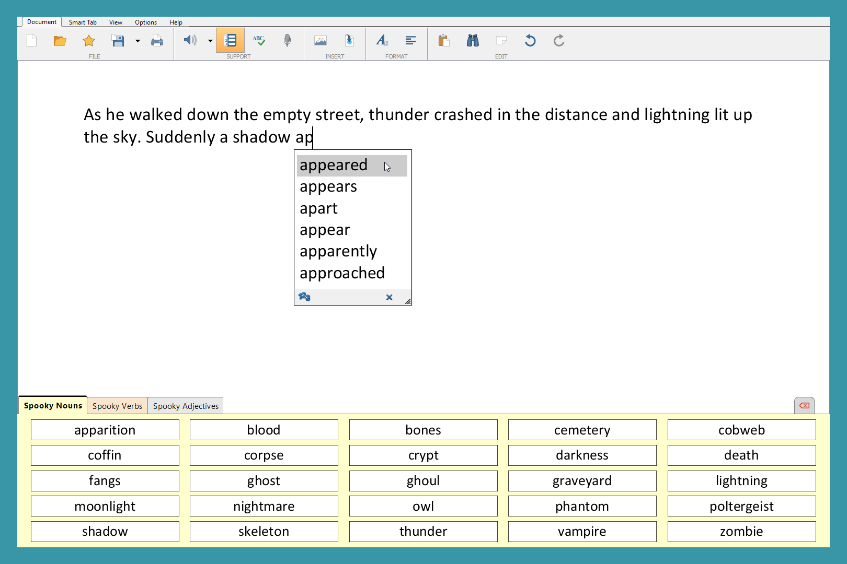
Task: Open a file with the folder icon
Action: [60, 41]
